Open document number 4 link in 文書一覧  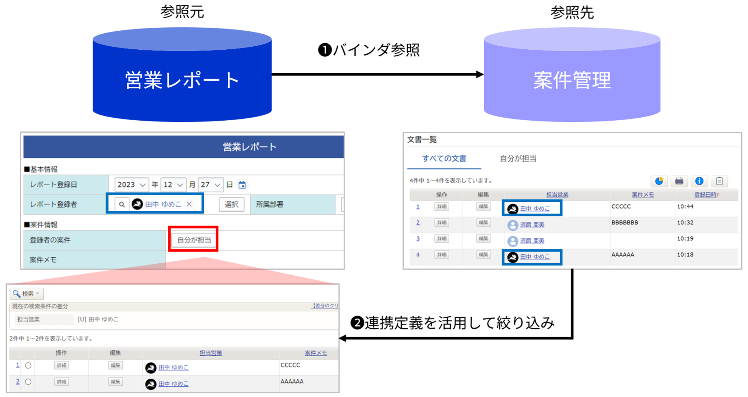point(418,254)
